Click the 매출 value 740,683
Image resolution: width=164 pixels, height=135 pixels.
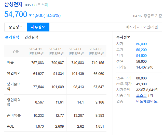(78, 63)
